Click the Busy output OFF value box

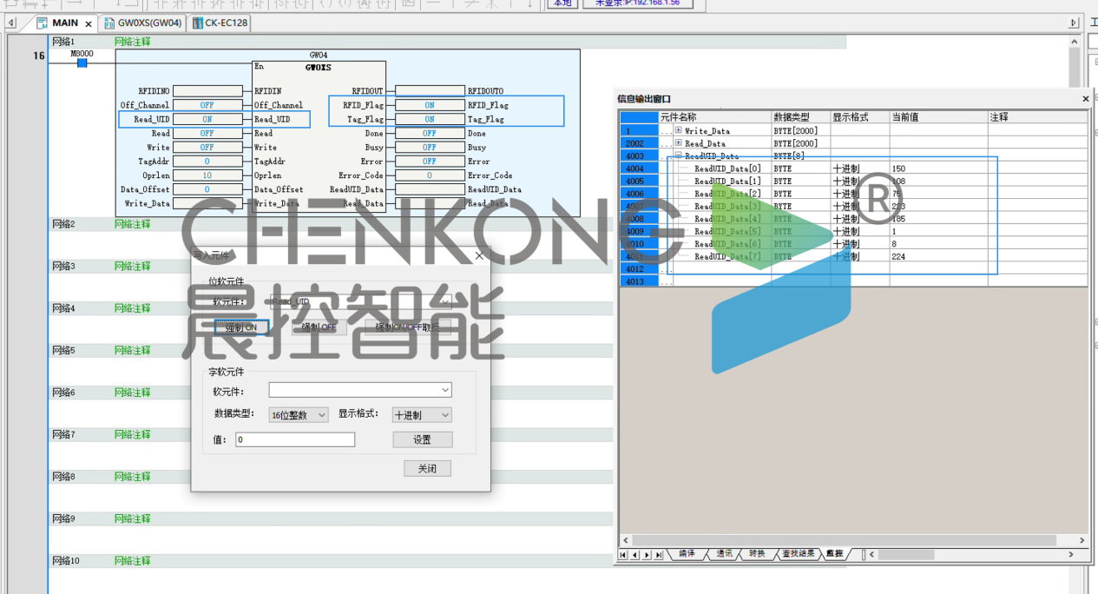coord(430,148)
